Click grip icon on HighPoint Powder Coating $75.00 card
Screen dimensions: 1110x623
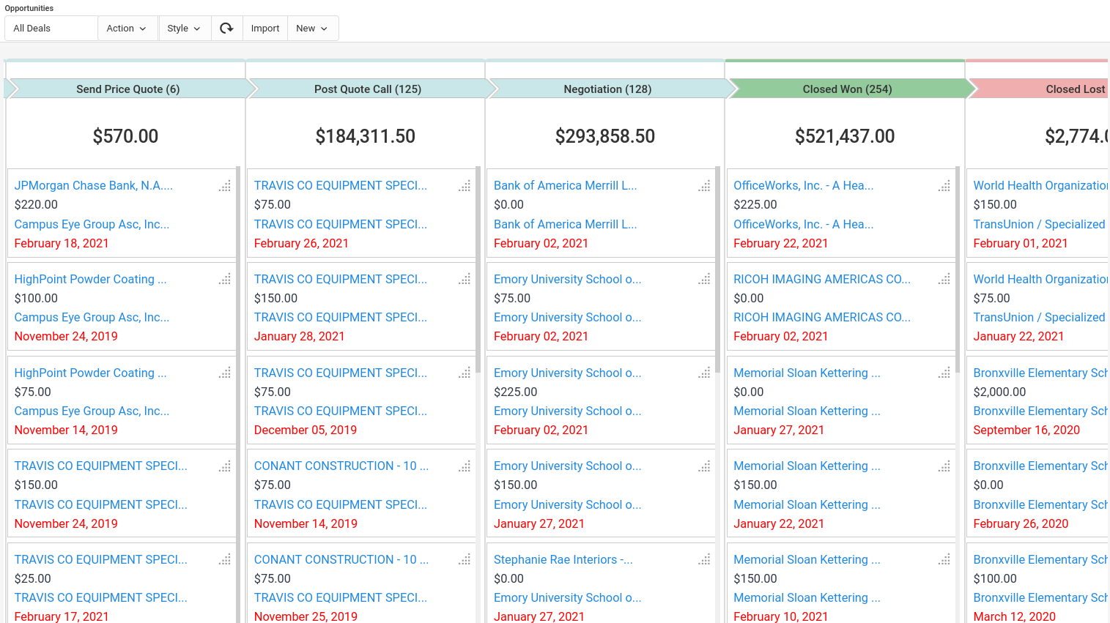[225, 373]
